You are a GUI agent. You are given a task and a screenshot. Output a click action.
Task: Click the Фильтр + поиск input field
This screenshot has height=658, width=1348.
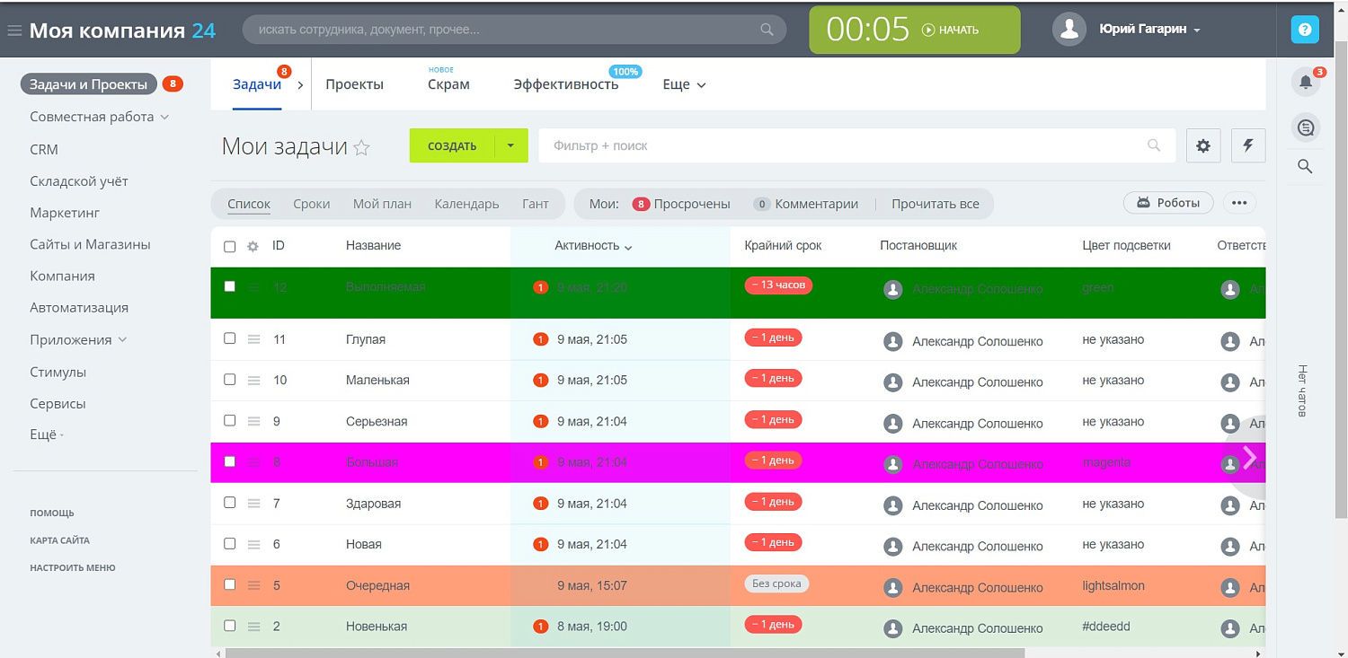click(x=845, y=145)
